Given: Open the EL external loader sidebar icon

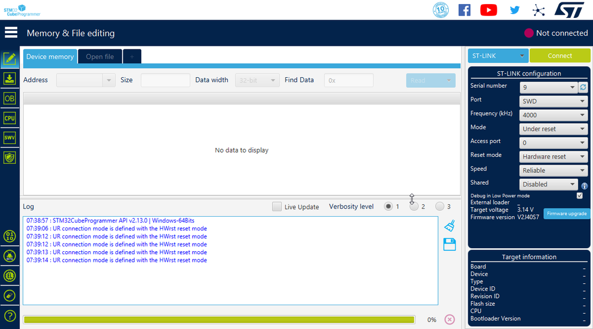Looking at the screenshot, I should point(10,276).
